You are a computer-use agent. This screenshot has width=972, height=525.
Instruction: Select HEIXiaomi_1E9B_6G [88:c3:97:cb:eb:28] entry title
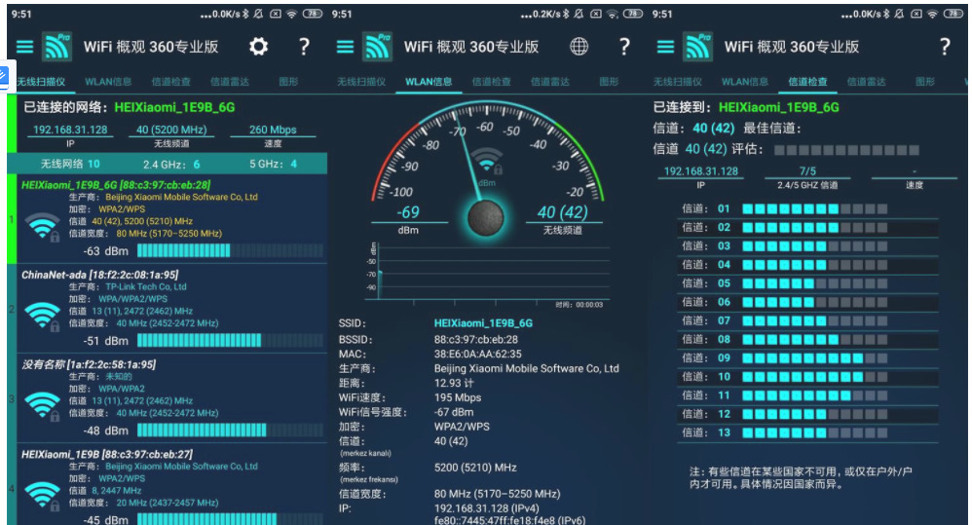point(116,185)
